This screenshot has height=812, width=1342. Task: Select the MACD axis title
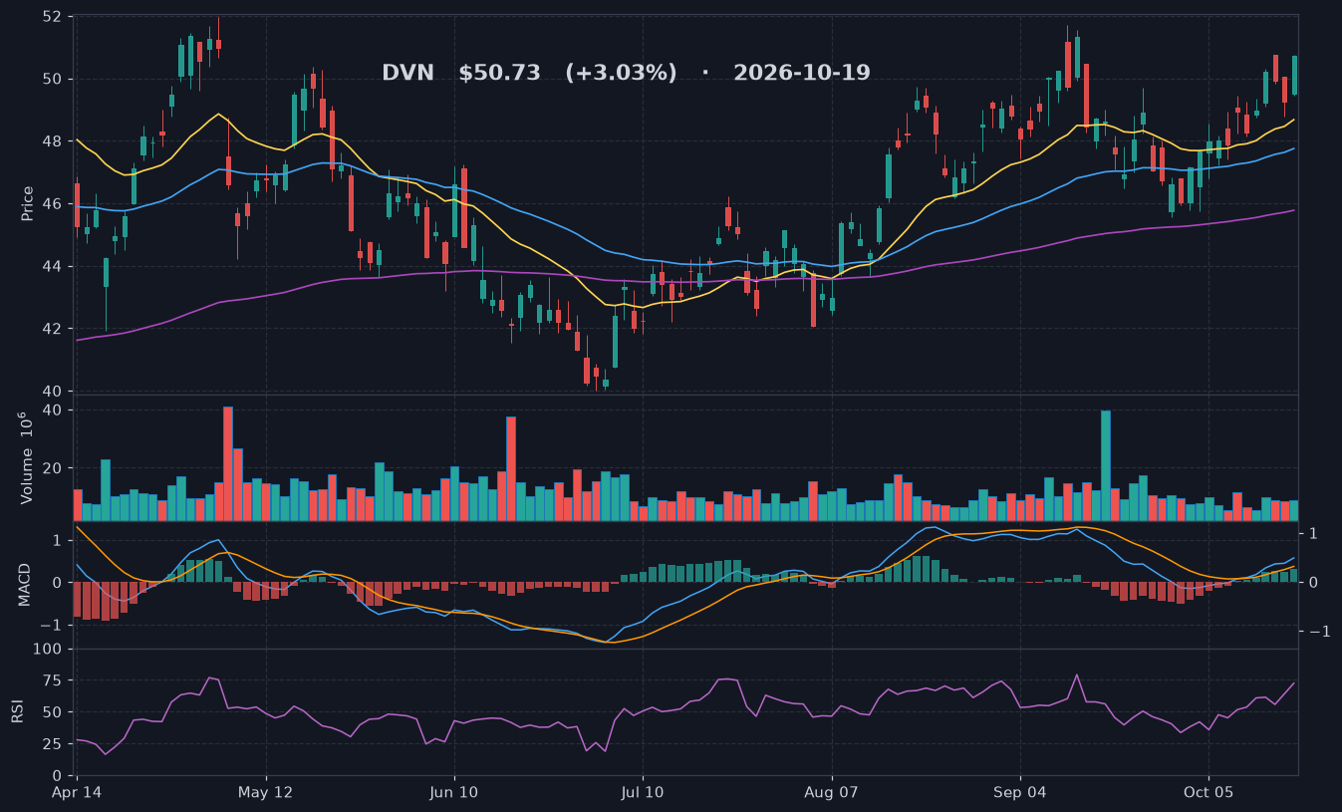pyautogui.click(x=25, y=584)
